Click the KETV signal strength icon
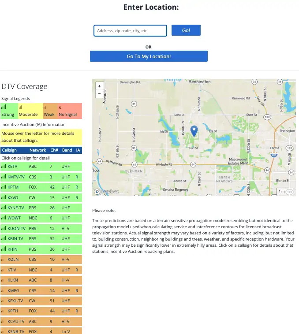The width and height of the screenshot is (299, 334). click(x=4, y=167)
